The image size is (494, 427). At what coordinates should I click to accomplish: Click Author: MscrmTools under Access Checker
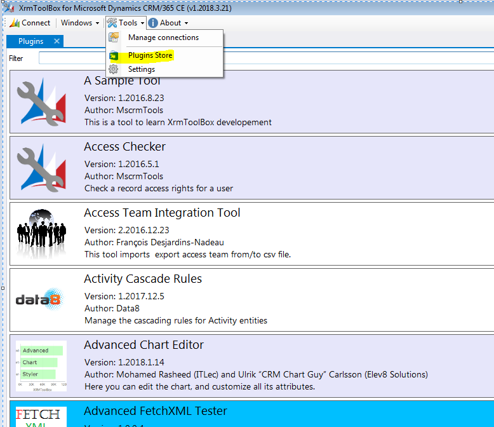coord(124,176)
